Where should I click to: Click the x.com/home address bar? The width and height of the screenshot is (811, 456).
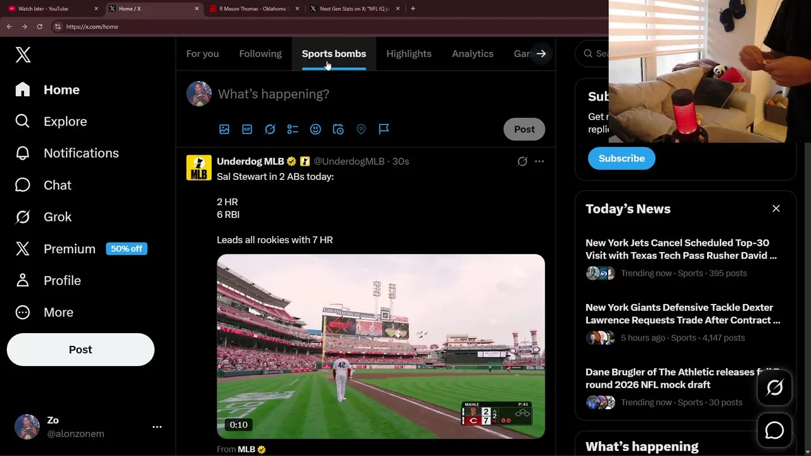[329, 27]
